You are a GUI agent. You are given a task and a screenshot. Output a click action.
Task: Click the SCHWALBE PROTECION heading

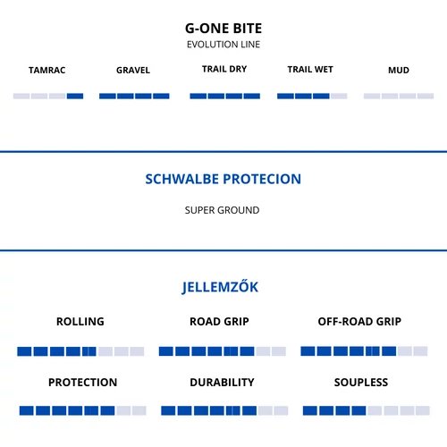coord(223,179)
